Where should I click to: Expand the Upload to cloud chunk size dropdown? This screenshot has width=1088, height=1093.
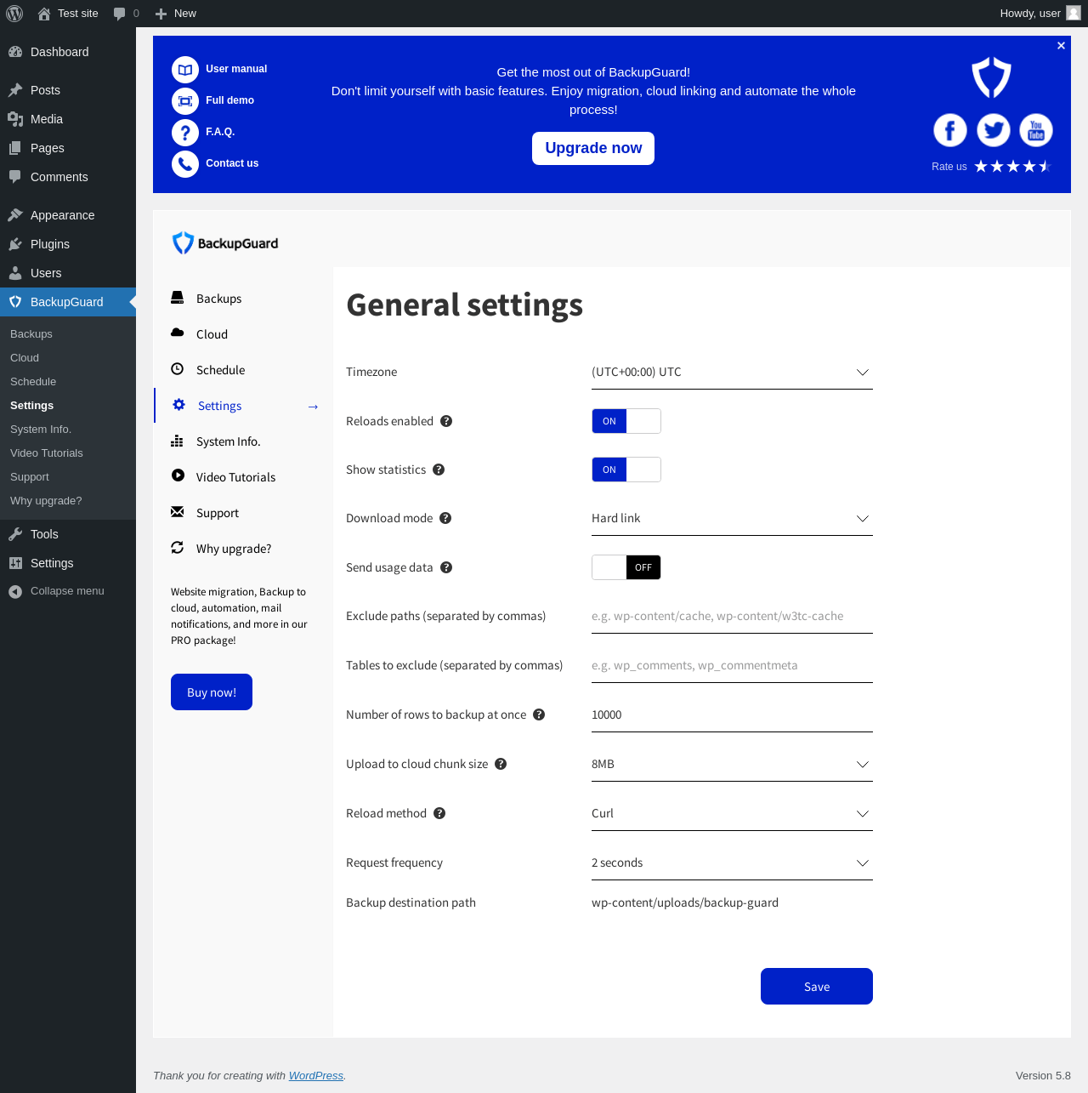(732, 765)
